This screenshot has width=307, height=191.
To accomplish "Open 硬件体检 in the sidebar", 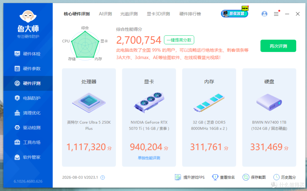I will pyautogui.click(x=28, y=54).
